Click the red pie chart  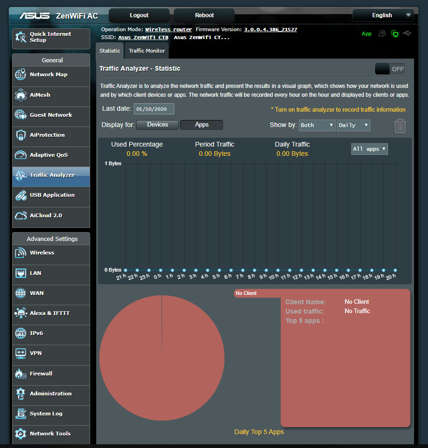[x=162, y=358]
